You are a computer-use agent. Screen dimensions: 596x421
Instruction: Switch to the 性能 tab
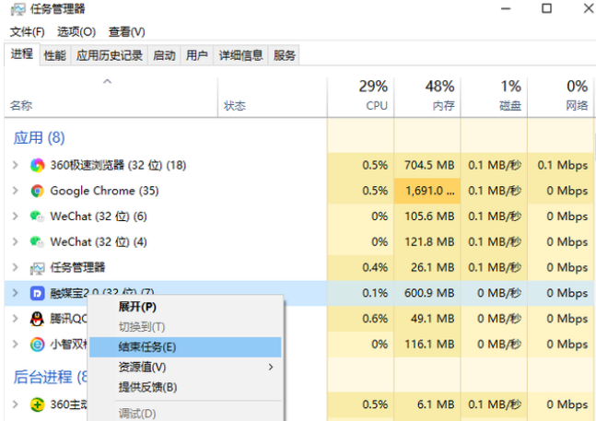pos(55,55)
